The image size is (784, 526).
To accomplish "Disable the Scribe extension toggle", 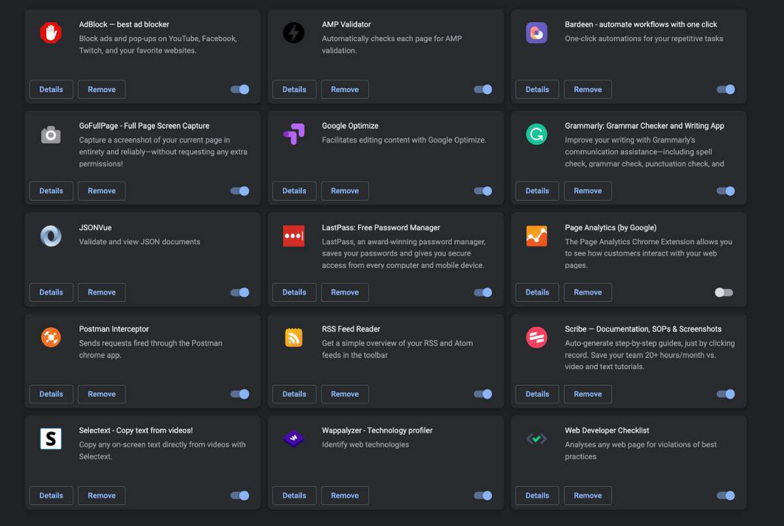I will (726, 394).
